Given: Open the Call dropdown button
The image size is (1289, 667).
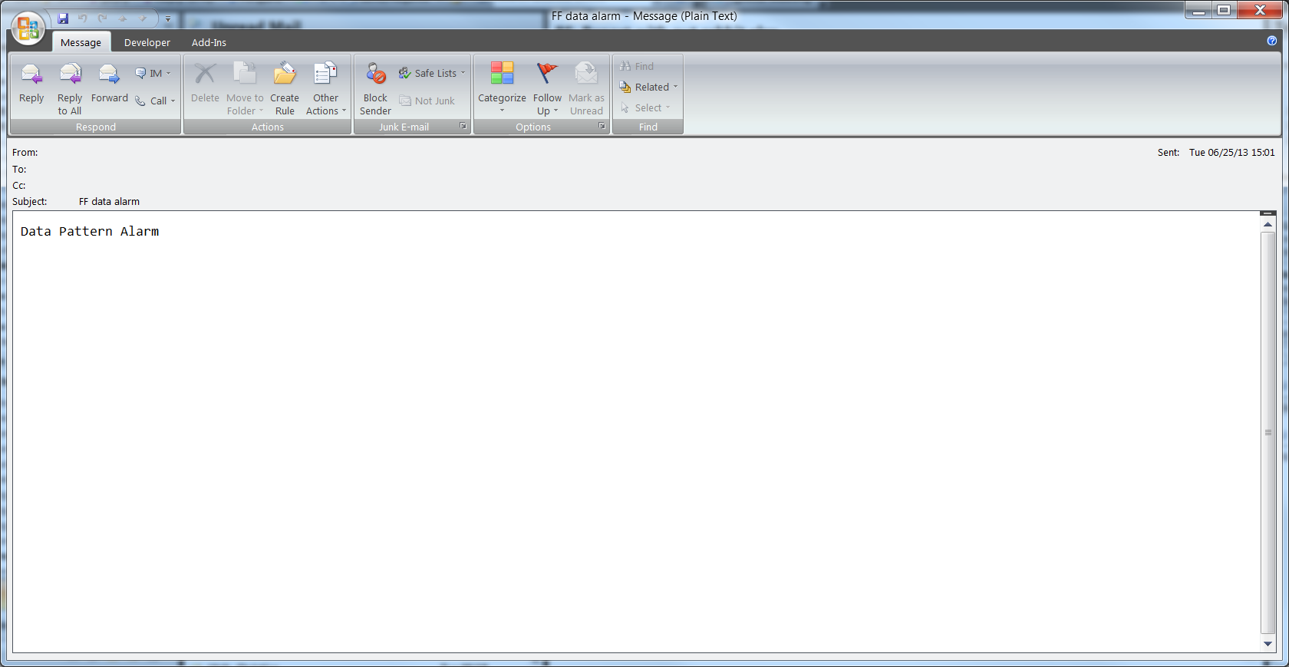Looking at the screenshot, I should click(157, 101).
